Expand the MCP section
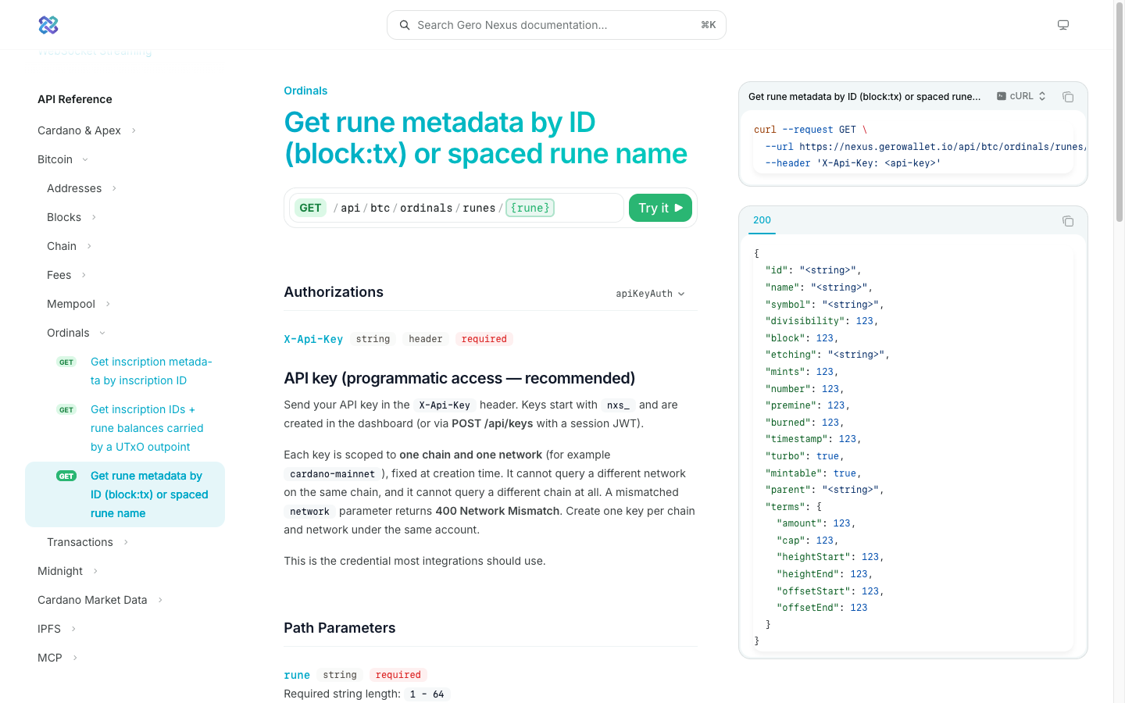1125x703 pixels. (x=58, y=658)
